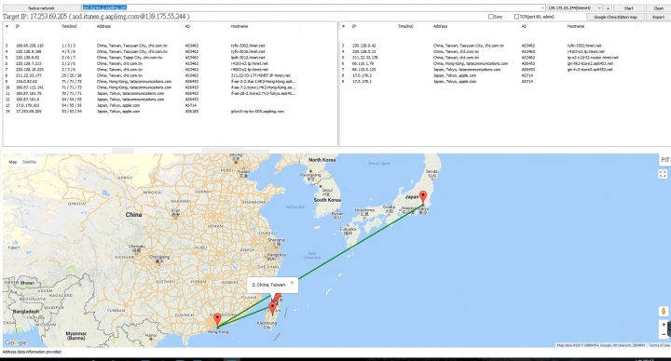Click the Target IP 17.253.69.205 heading text
Image resolution: width=671 pixels, height=361 pixels.
click(x=96, y=16)
